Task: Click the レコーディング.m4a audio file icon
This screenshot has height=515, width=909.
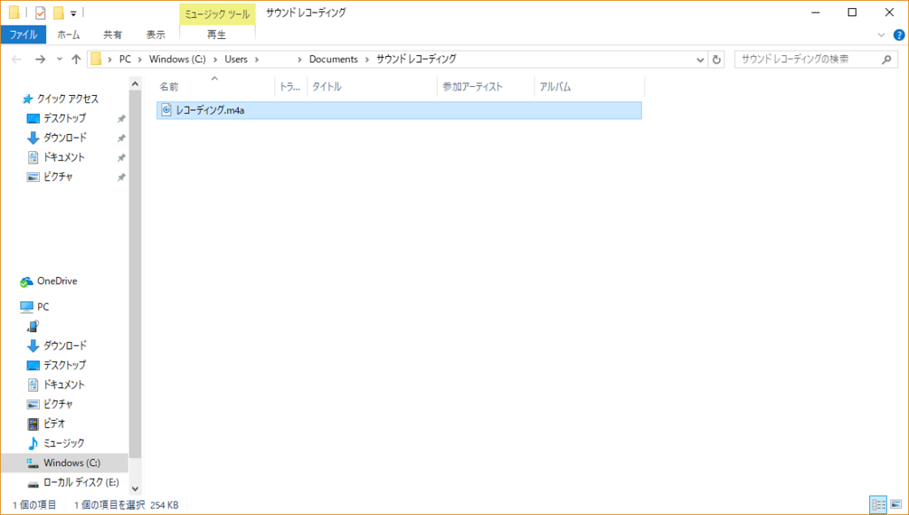Action: coord(166,109)
